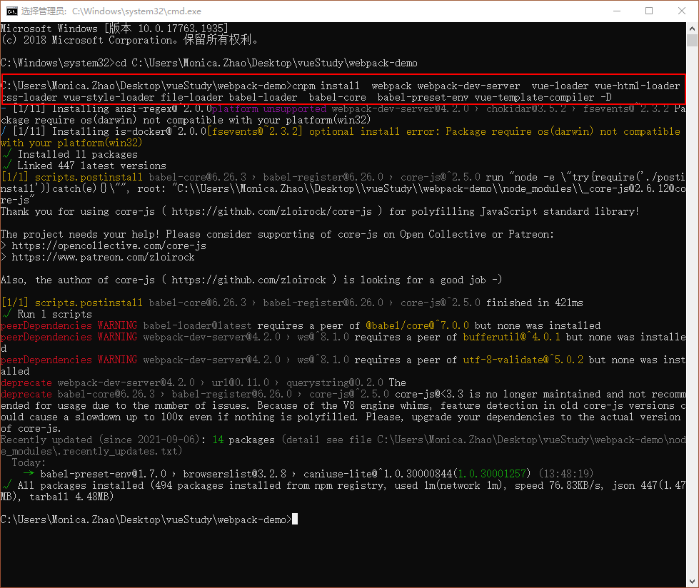699x588 pixels.
Task: Click the scrollbar down arrow
Action: click(x=693, y=582)
